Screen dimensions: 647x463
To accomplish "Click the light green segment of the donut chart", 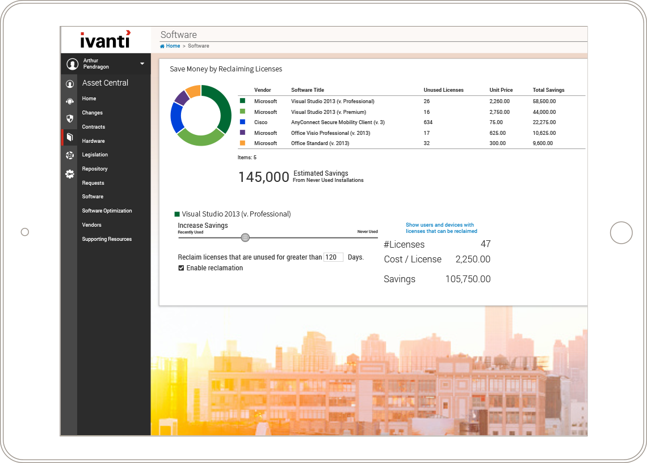I will [x=200, y=139].
